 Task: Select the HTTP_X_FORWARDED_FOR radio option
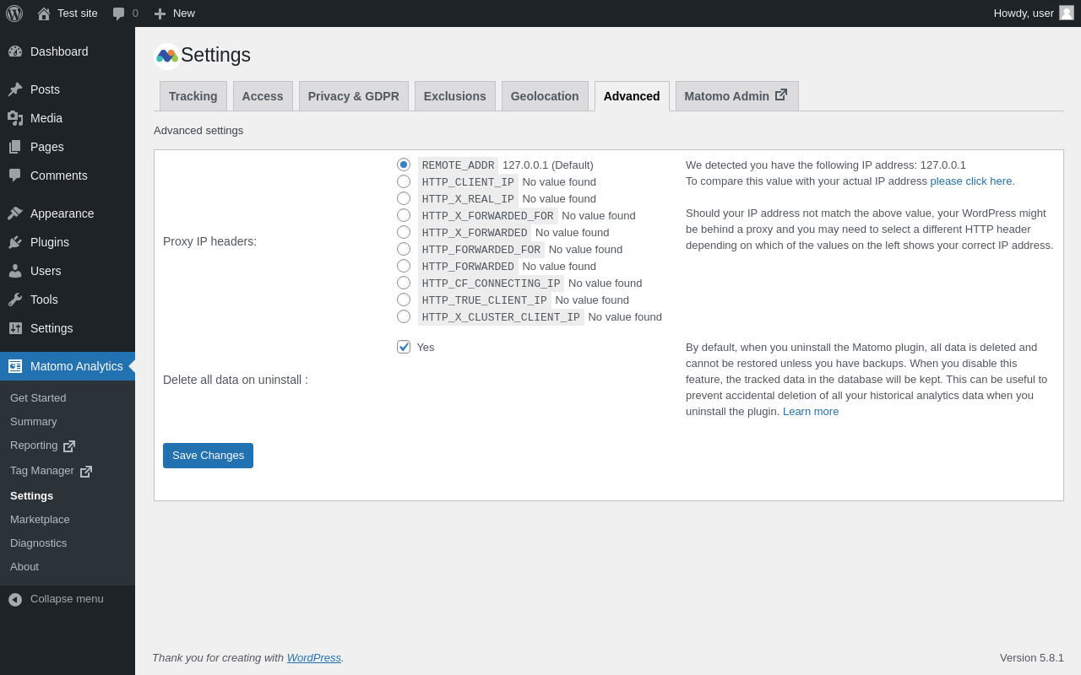point(404,215)
